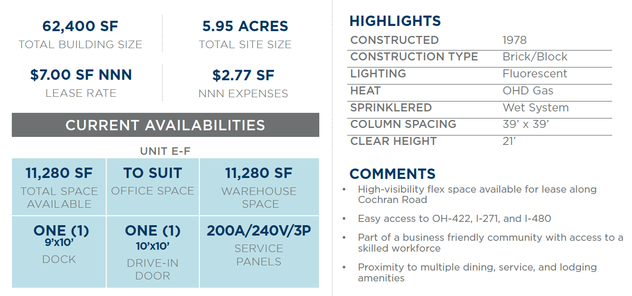Click the 39' x 39' column spacing value
Screen dimensions: 632x296
coord(526,125)
